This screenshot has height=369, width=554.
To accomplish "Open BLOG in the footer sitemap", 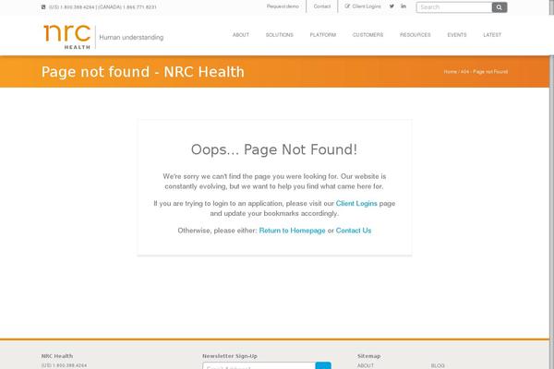I will point(438,365).
